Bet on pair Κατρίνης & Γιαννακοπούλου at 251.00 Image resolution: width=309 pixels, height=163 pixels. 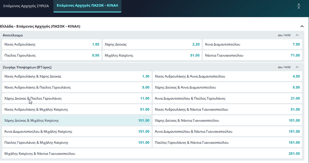coord(152,154)
